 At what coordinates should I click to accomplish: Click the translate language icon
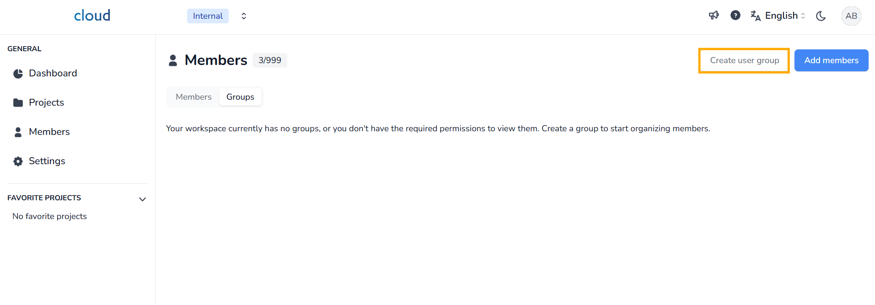coord(756,16)
